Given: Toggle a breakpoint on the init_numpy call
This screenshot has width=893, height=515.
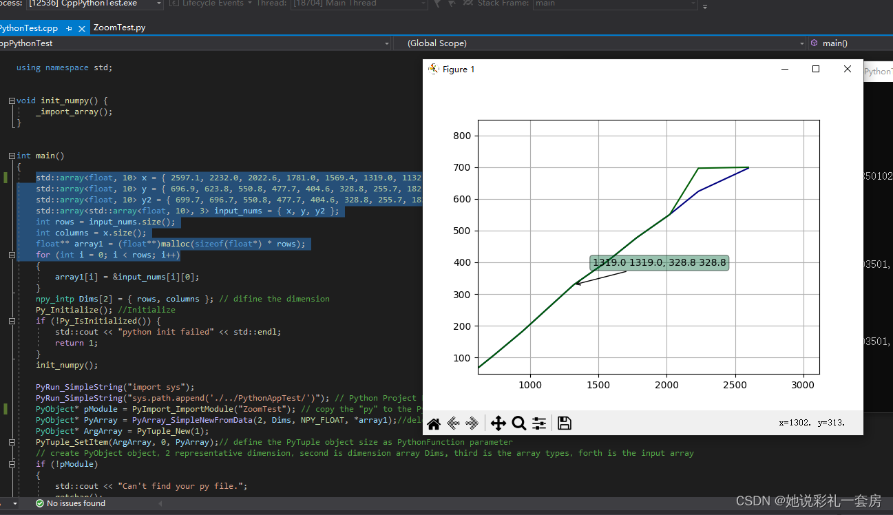Looking at the screenshot, I should [x=6, y=365].
